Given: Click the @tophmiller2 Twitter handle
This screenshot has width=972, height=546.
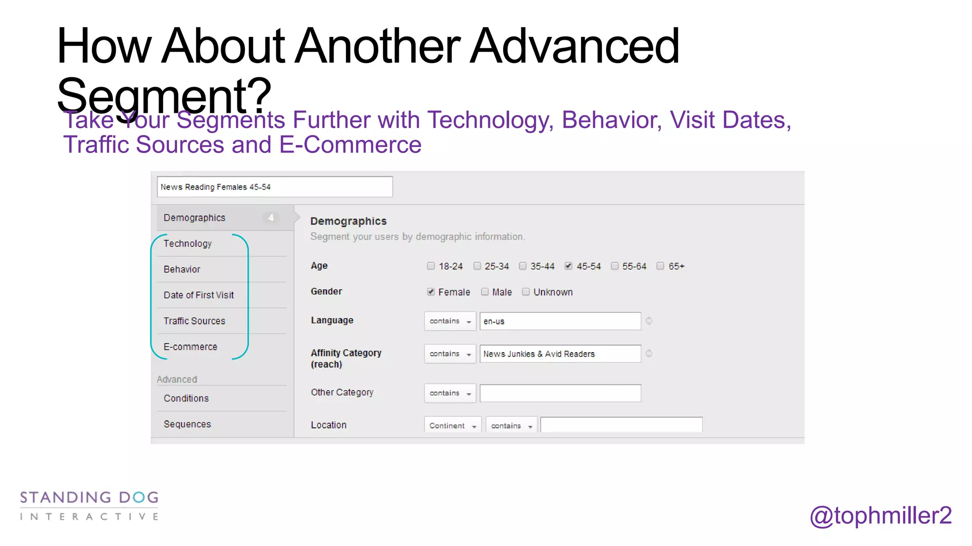Looking at the screenshot, I should pyautogui.click(x=881, y=515).
